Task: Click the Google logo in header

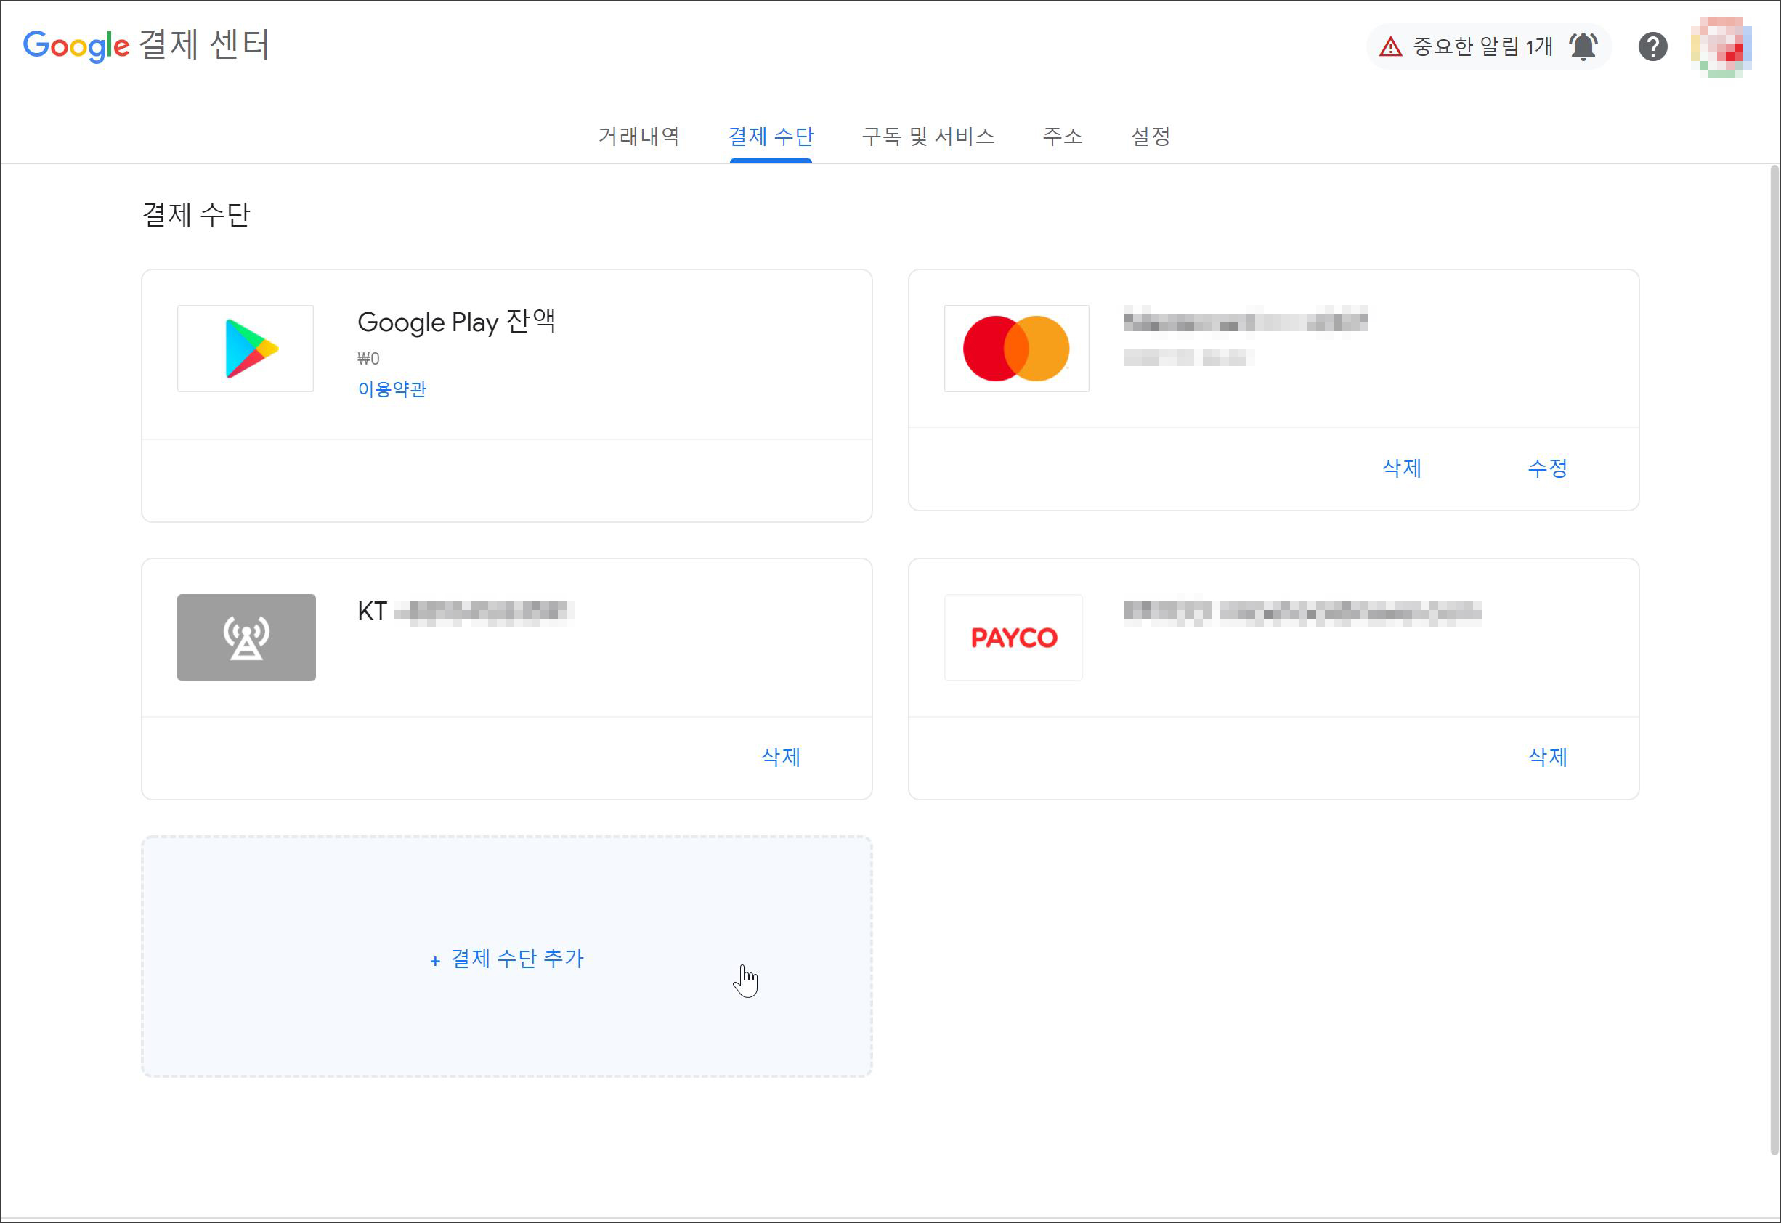Action: point(76,45)
